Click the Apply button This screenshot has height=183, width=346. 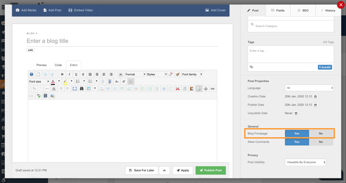[183, 170]
